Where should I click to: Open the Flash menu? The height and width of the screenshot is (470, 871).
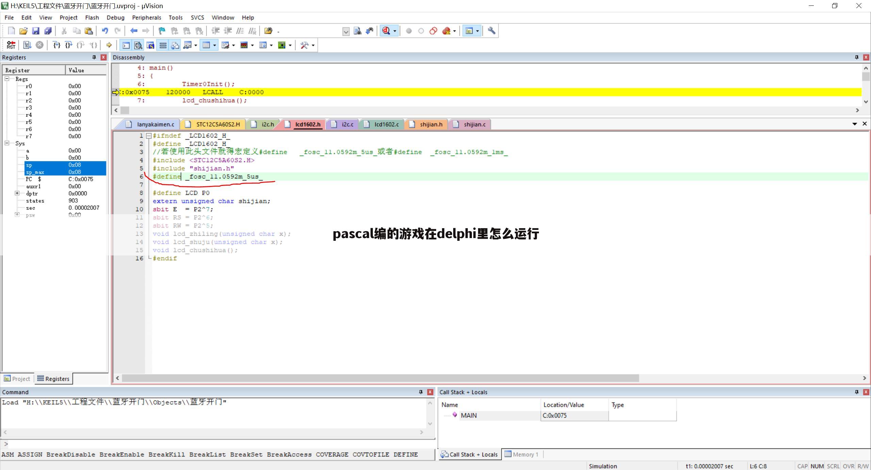click(x=92, y=17)
